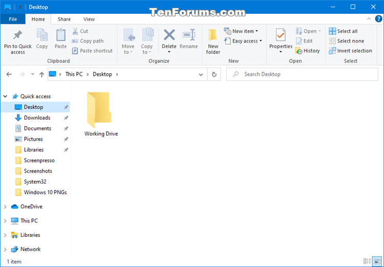Open Help question mark icon

pos(378,19)
